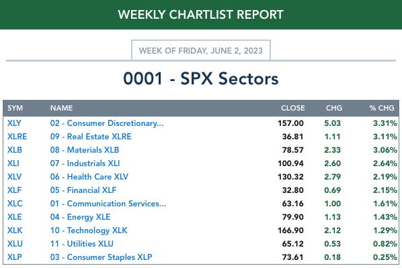Screen dimensions: 402x268
Task: Select 03 - Consumer Staples XLP link
Action: point(101,257)
